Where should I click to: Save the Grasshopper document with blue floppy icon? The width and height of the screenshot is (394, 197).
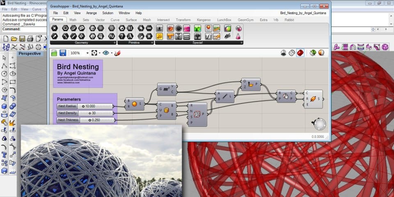point(63,53)
